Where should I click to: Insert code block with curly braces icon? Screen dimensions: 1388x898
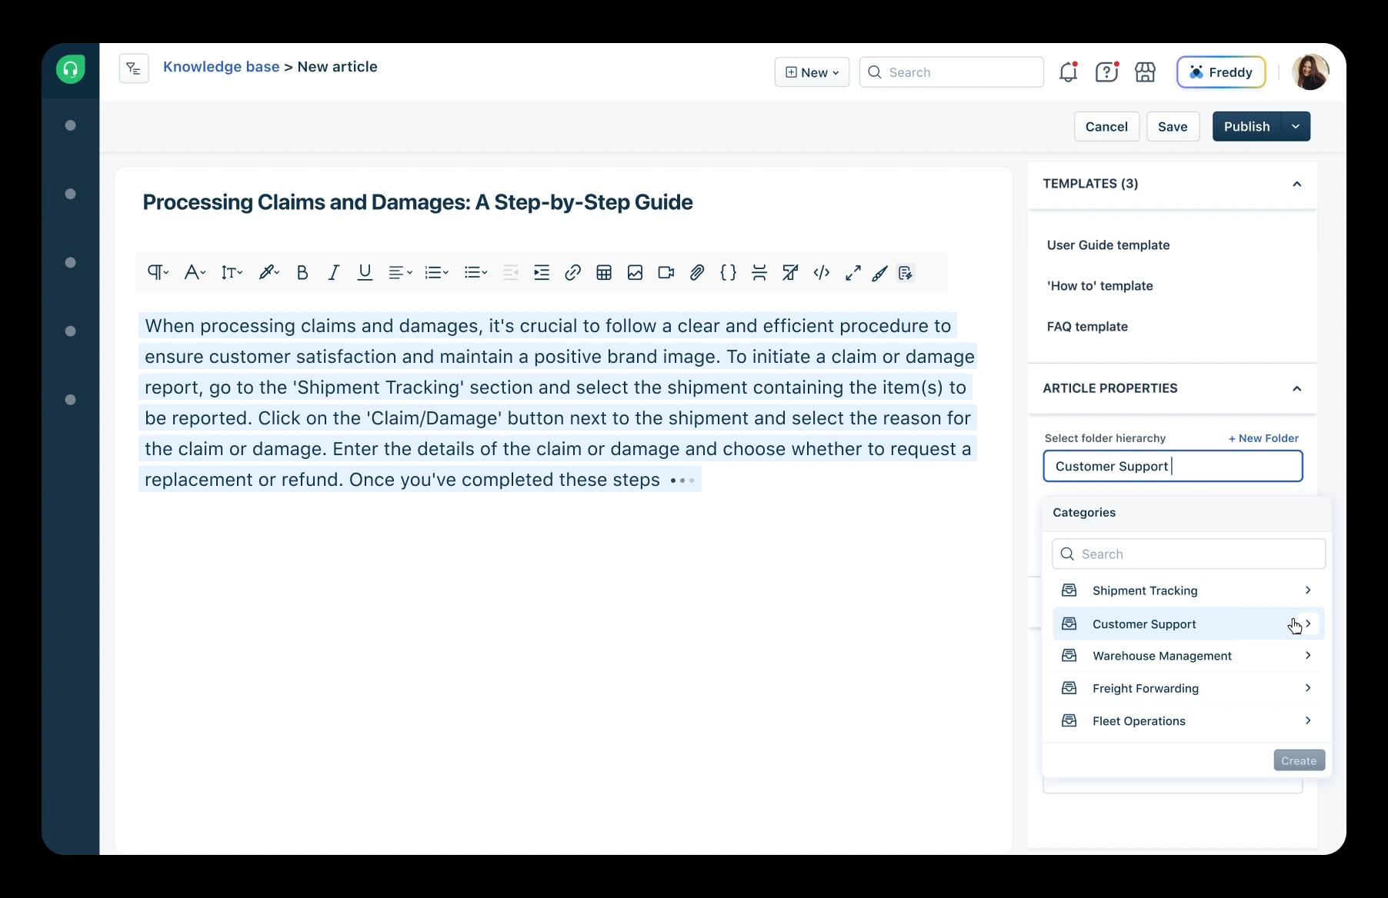coord(728,272)
